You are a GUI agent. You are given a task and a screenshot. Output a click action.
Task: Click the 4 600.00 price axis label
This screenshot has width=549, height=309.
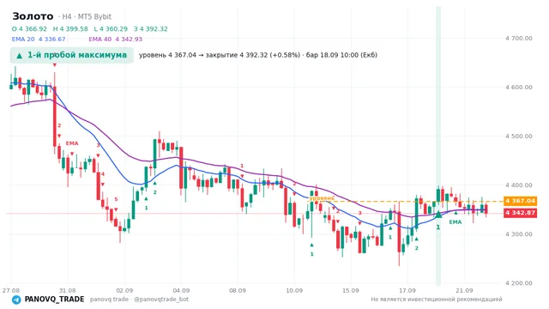[x=518, y=88]
